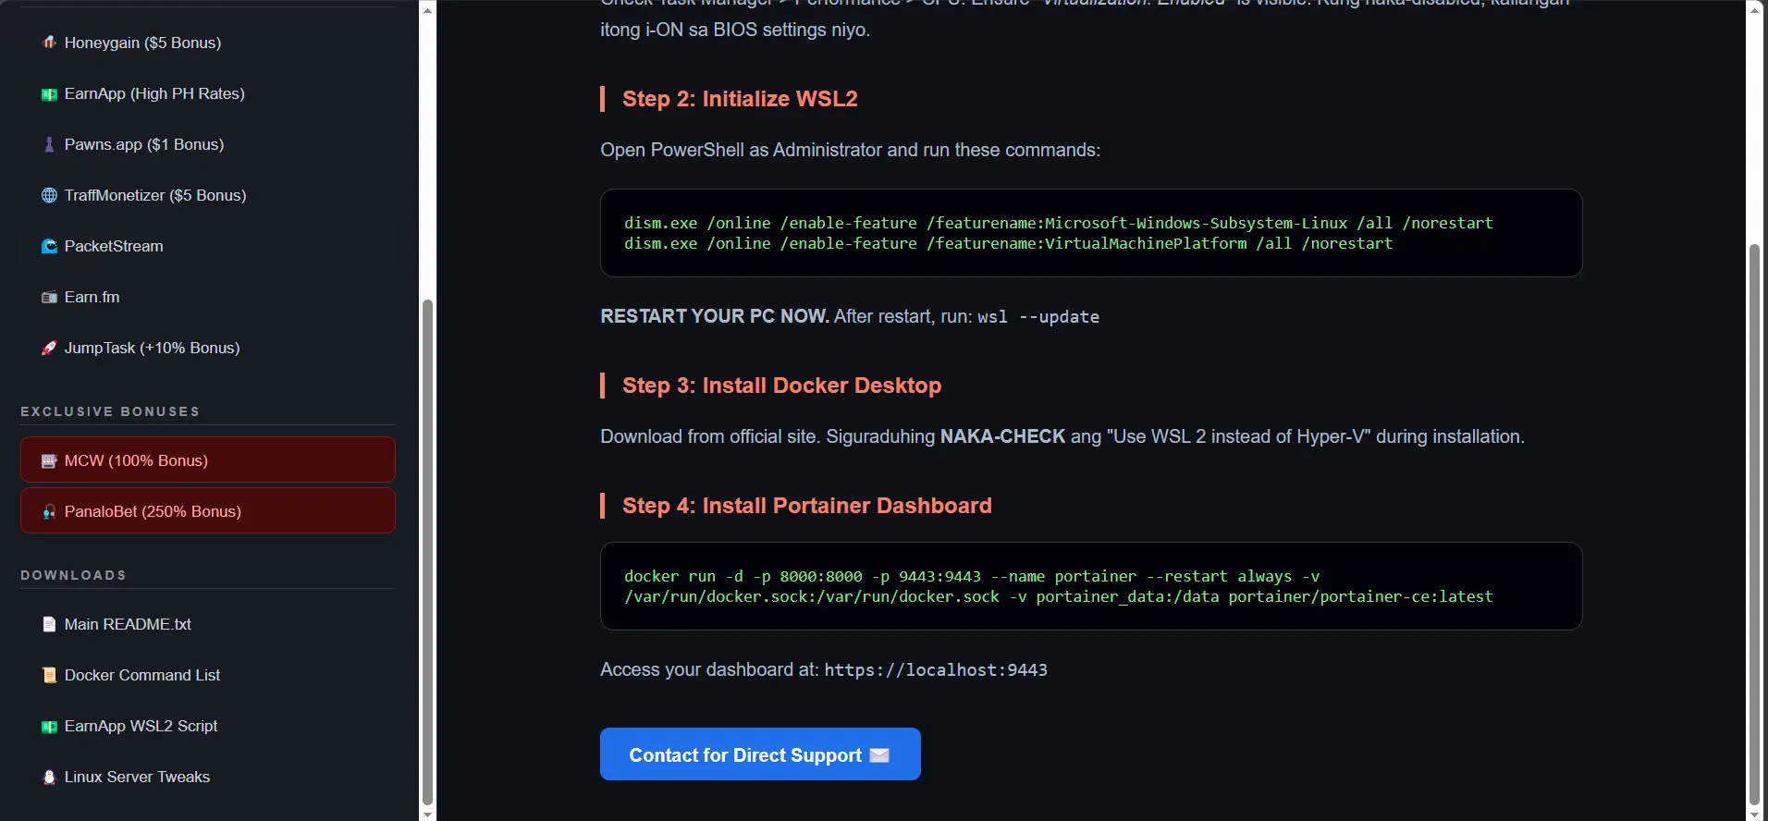
Task: Click the dism.exe Subsystem-Linux command line
Action: pyautogui.click(x=1059, y=223)
